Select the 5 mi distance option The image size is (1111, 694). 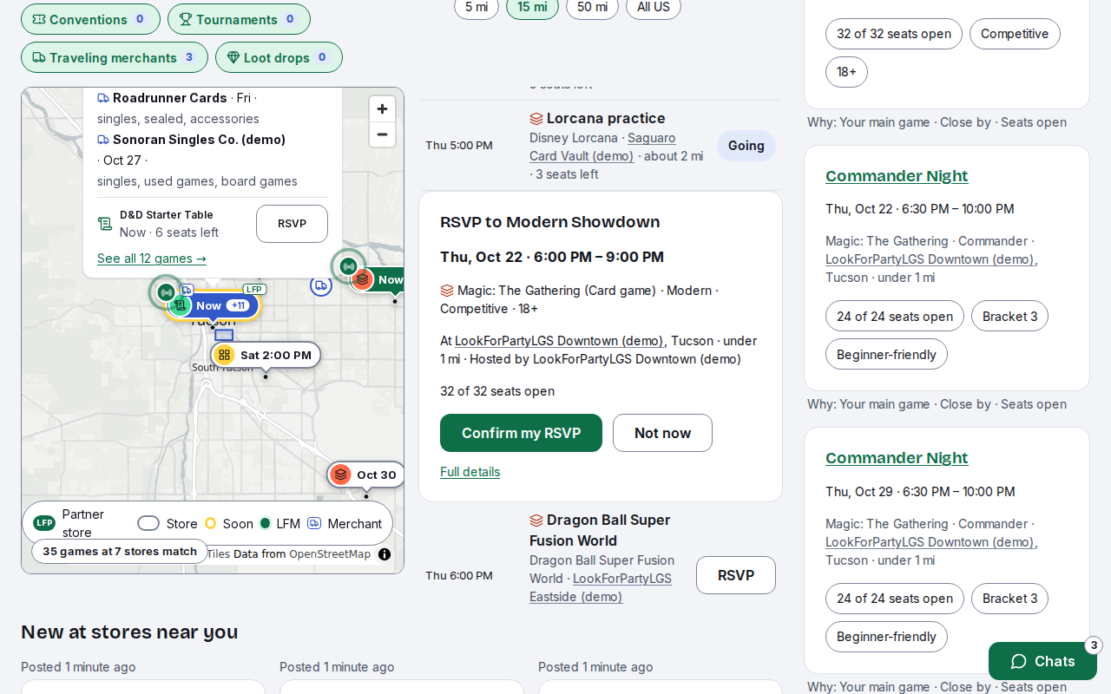477,7
